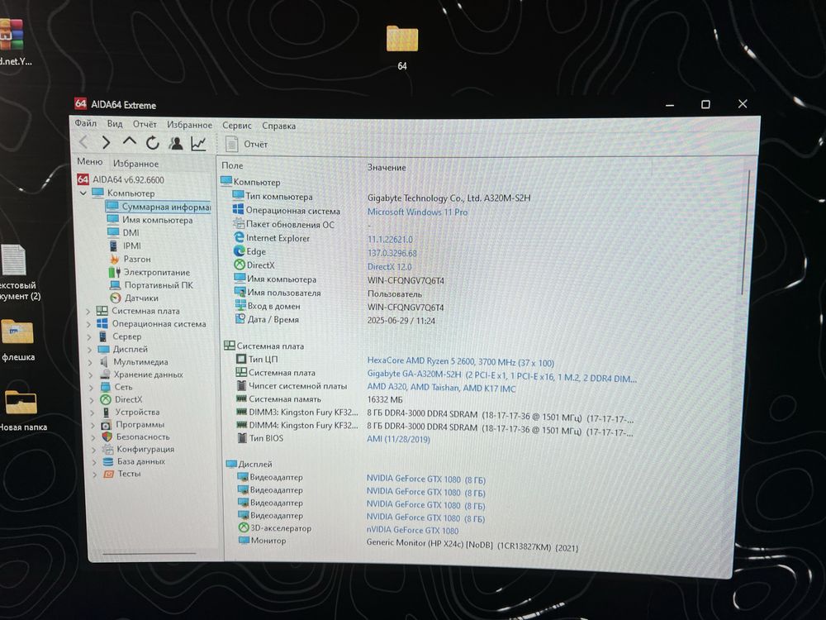
Task: Open the AMI (11/28/2019) BIOS link
Action: 398,439
